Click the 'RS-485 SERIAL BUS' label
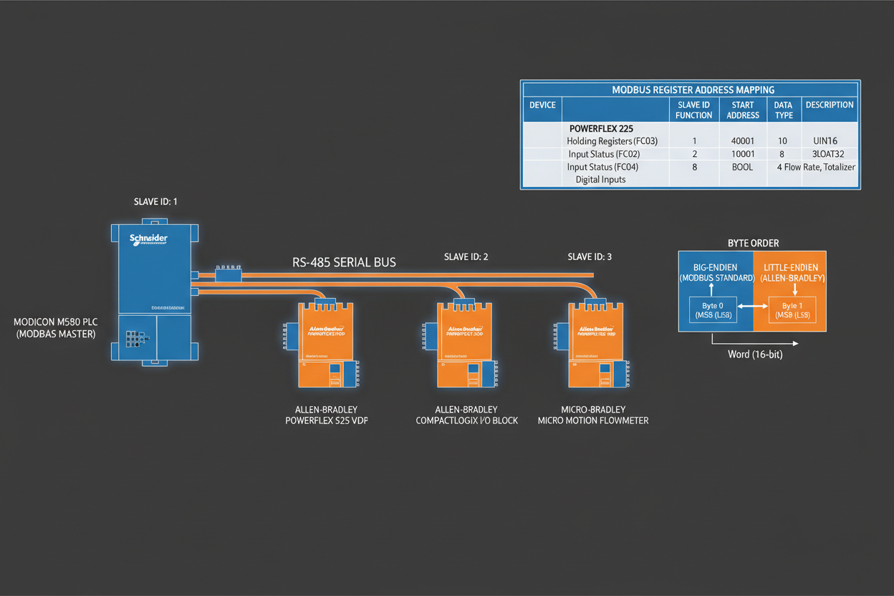 [344, 262]
